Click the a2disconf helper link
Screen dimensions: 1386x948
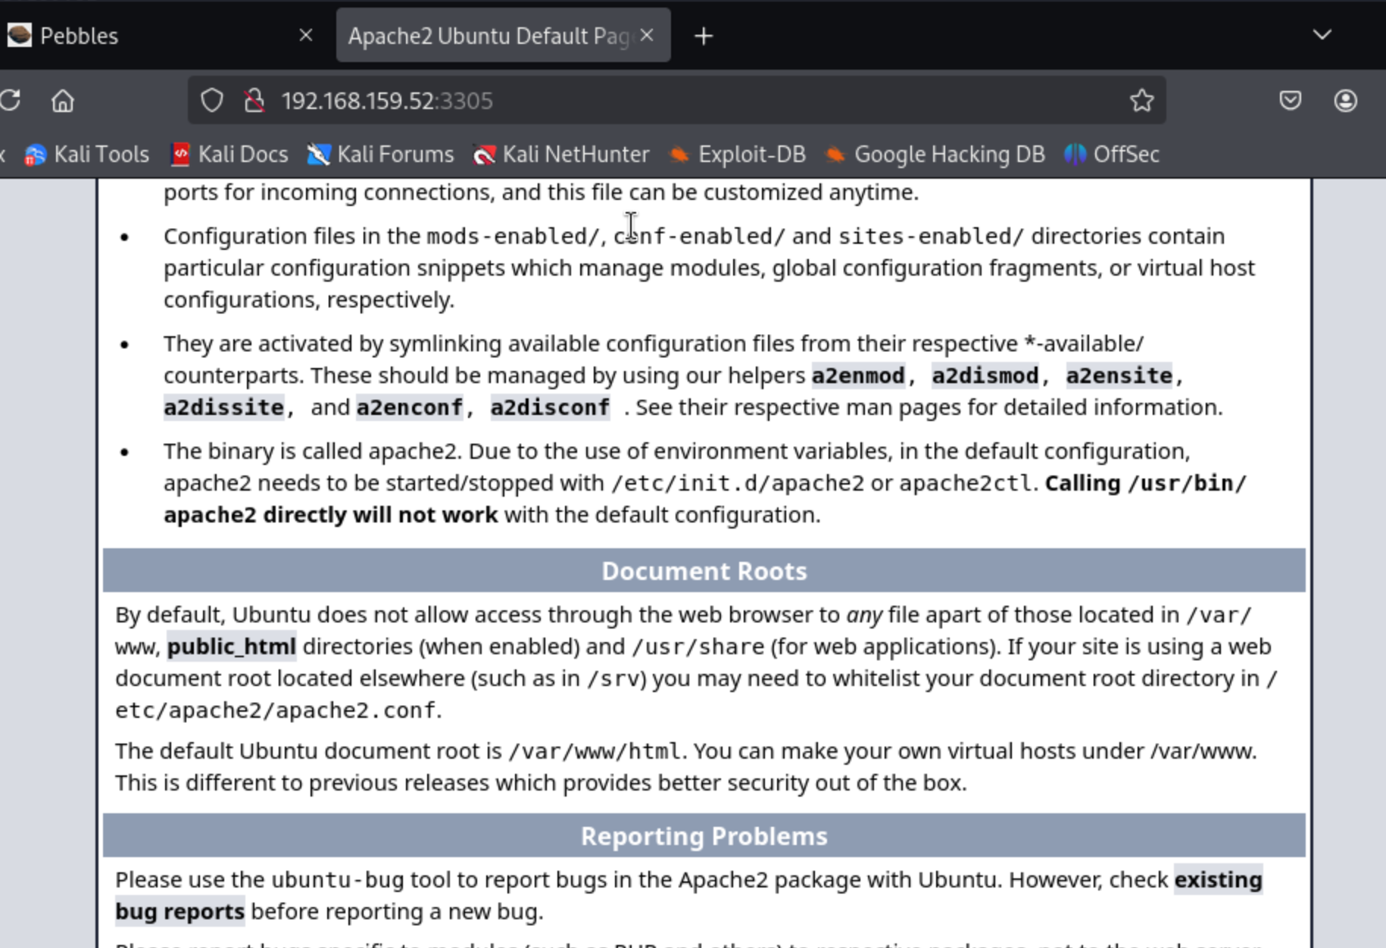coord(550,407)
